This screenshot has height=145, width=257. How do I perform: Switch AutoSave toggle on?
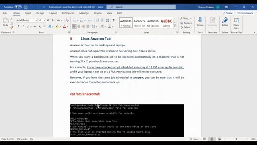click(x=18, y=7)
